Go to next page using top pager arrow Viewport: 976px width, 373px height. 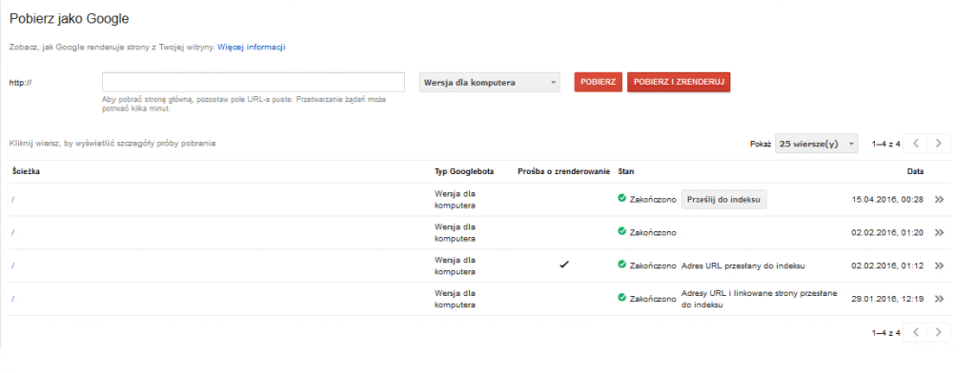[x=939, y=144]
